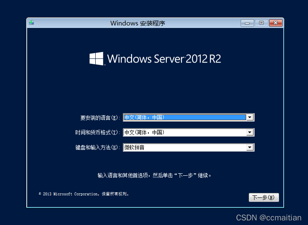This screenshot has height=225, width=308.
Task: Click the setup icon in the title bar
Action: coord(31,23)
